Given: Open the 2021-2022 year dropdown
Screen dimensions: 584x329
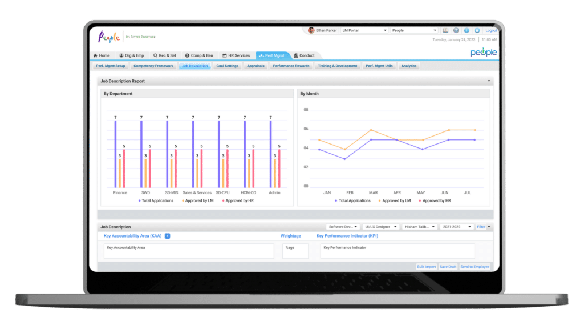Looking at the screenshot, I should tap(456, 227).
